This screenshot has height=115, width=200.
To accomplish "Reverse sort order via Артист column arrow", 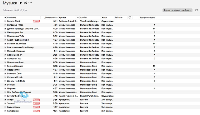I will 78,17.
